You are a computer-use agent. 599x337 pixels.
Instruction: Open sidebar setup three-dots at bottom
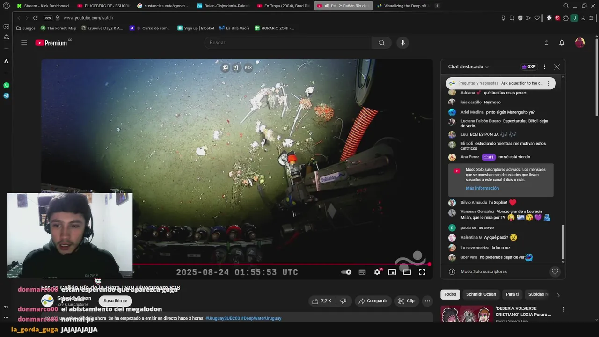pos(6,317)
